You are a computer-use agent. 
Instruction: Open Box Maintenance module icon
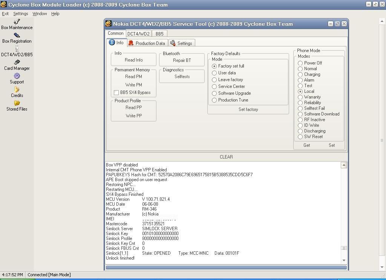pos(17,22)
